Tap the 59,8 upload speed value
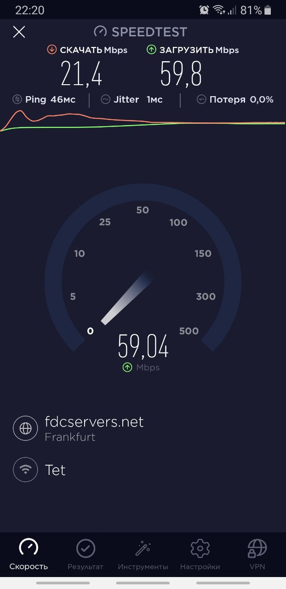Viewport: 286px width, 589px height. click(181, 74)
